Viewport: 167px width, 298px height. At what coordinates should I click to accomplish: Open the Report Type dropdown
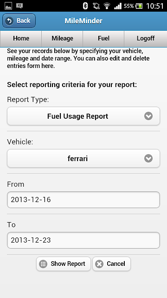83,116
